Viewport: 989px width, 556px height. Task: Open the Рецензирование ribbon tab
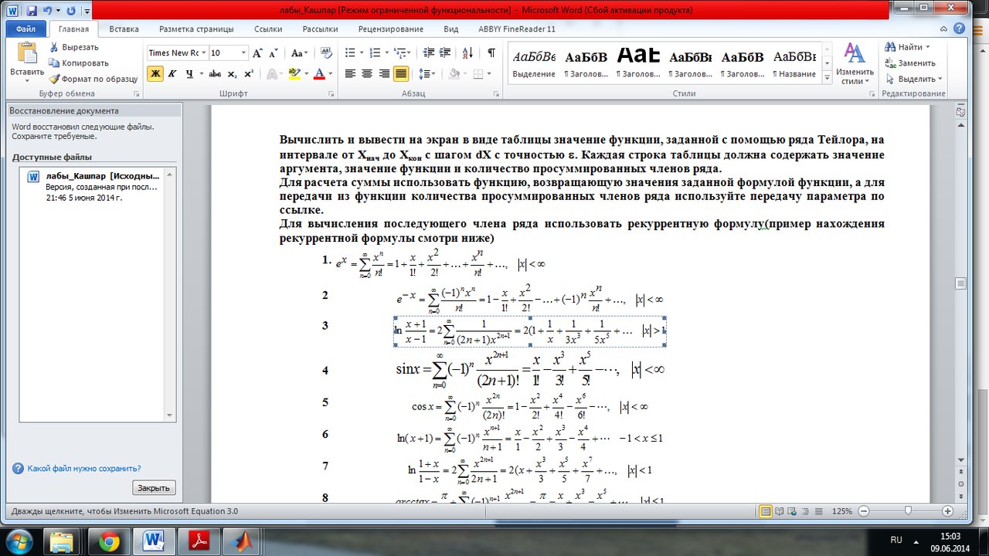390,29
